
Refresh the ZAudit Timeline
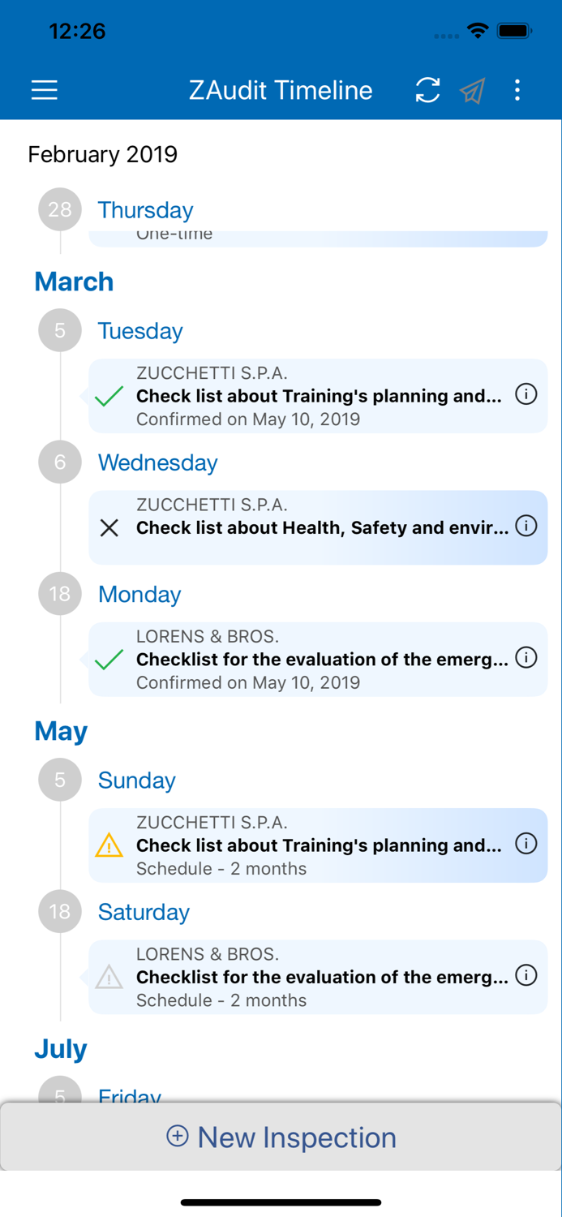[427, 90]
